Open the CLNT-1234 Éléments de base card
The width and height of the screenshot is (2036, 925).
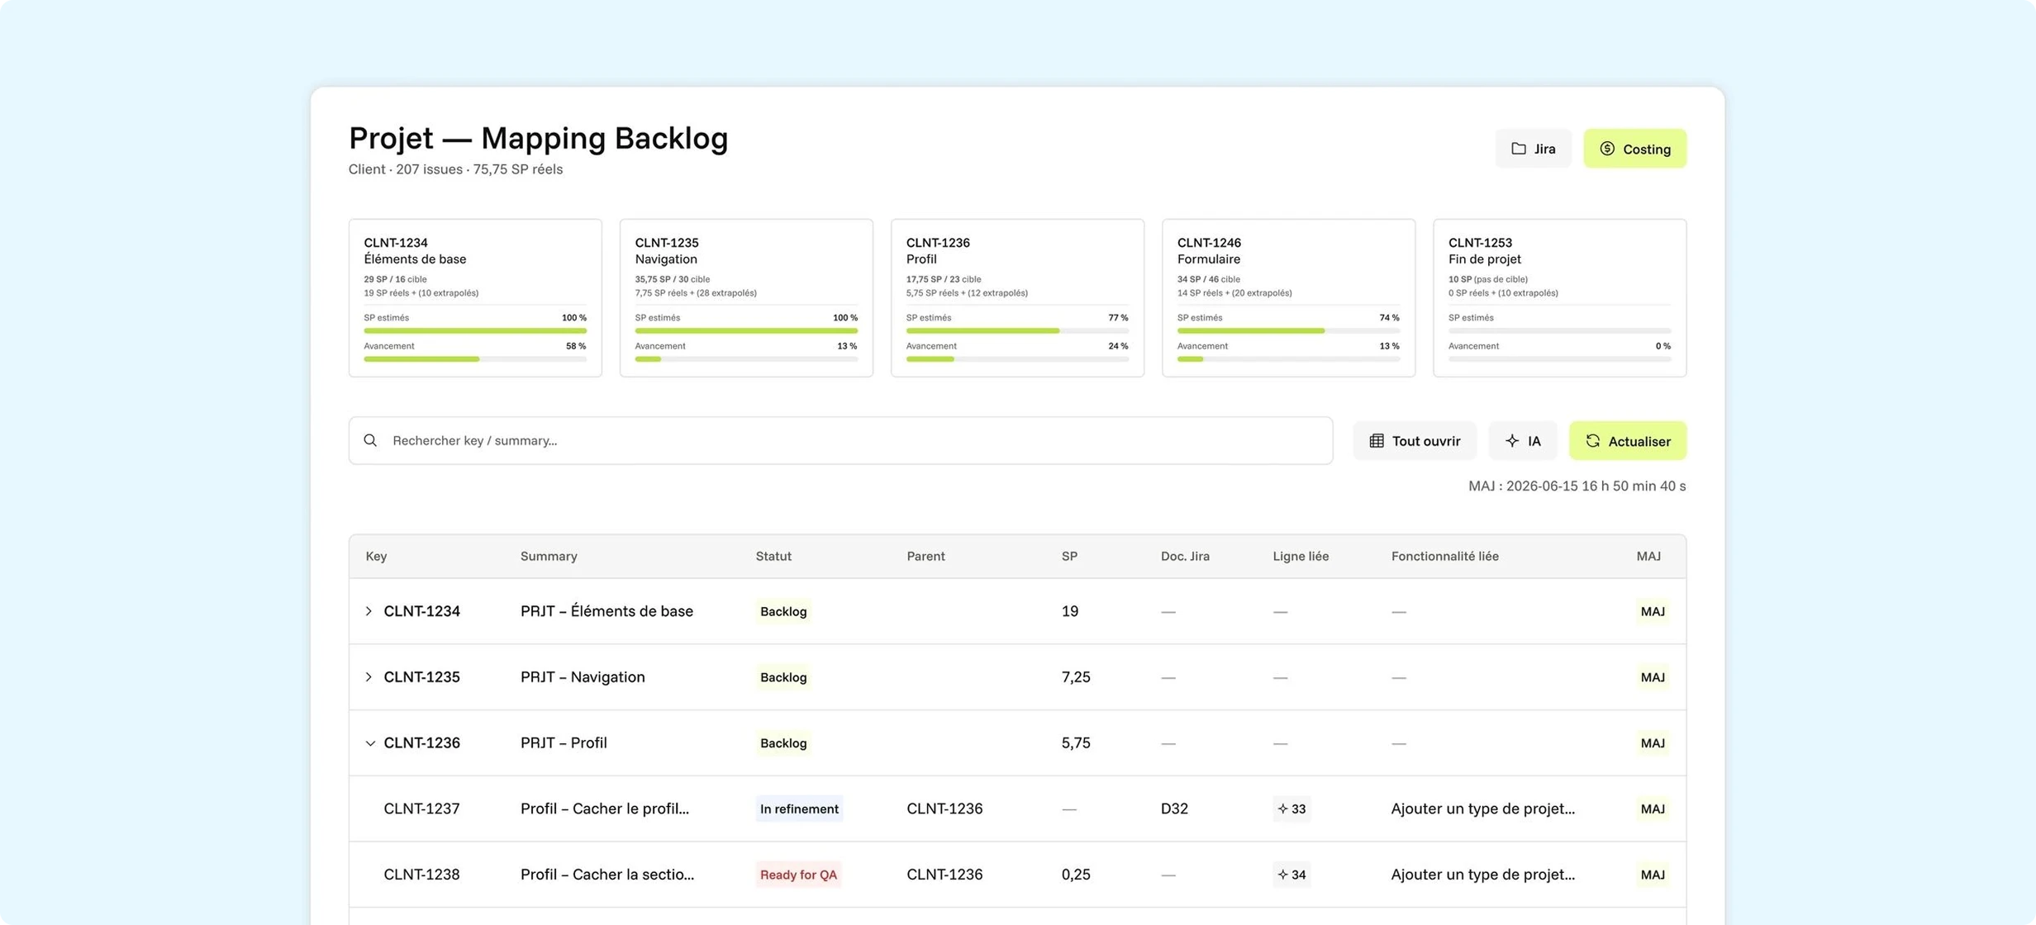pyautogui.click(x=475, y=298)
